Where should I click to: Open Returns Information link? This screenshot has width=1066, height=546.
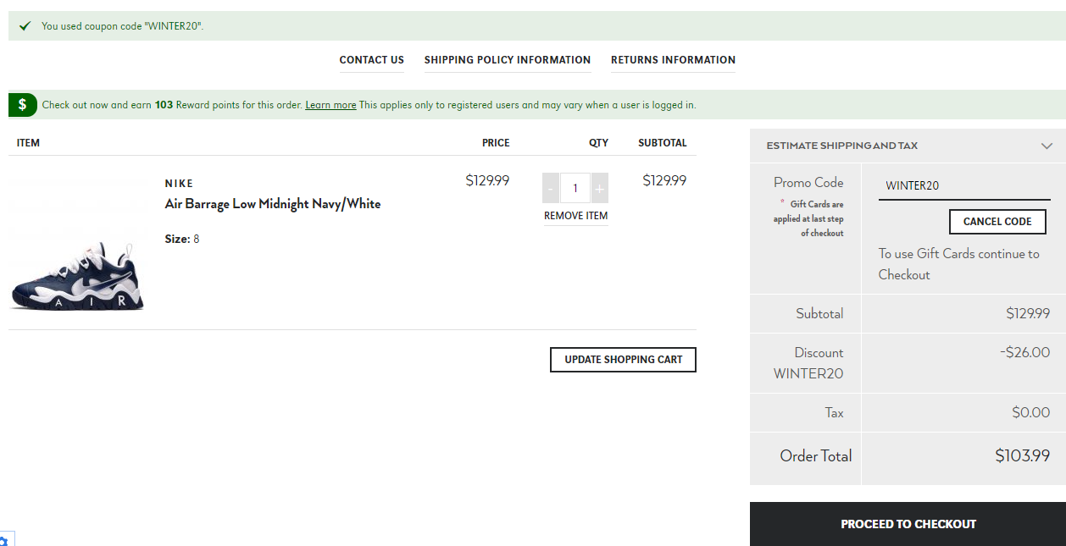(673, 60)
